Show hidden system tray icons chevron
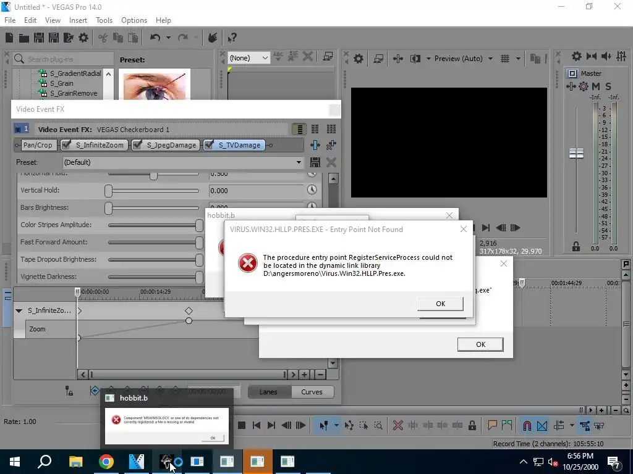The width and height of the screenshot is (633, 474). (x=523, y=462)
